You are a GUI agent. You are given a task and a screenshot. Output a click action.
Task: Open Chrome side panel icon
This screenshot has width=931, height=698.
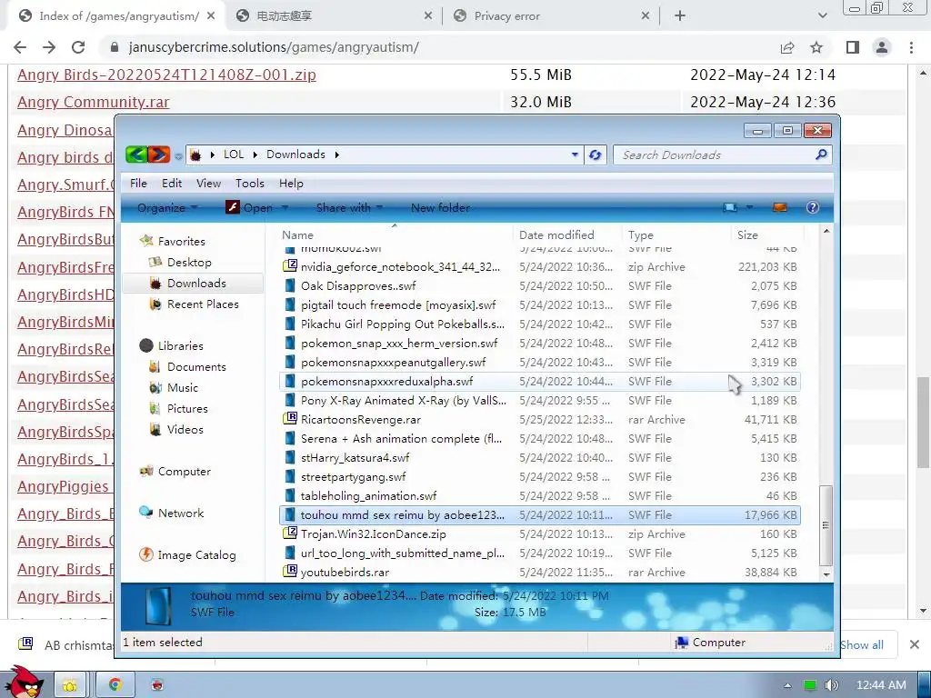(x=853, y=47)
